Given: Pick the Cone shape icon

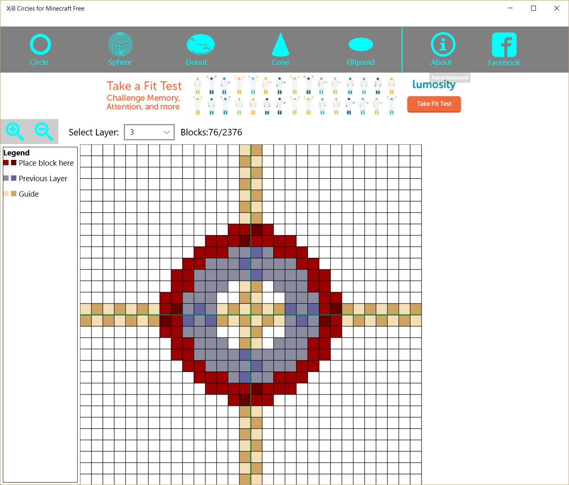Looking at the screenshot, I should pyautogui.click(x=281, y=44).
